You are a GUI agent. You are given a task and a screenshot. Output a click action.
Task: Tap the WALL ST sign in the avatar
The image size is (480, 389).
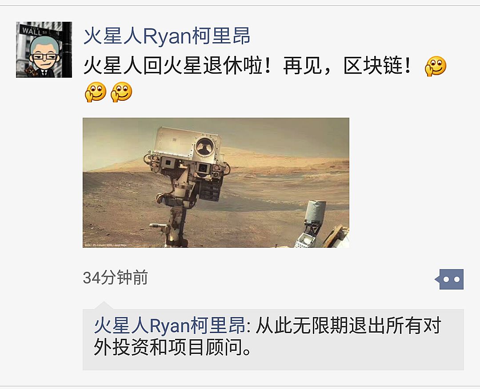click(34, 31)
